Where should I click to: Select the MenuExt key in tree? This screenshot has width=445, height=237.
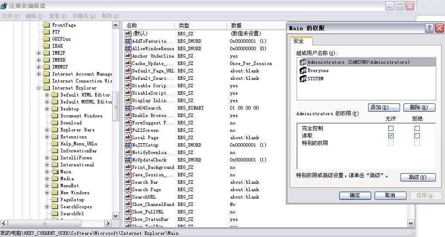[x=69, y=185]
